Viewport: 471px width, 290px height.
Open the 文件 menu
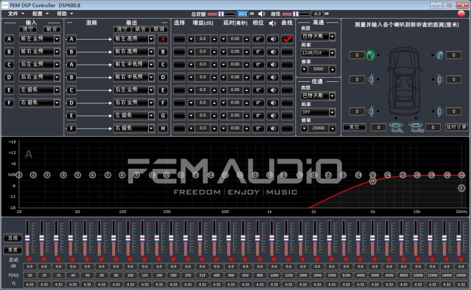pyautogui.click(x=16, y=14)
